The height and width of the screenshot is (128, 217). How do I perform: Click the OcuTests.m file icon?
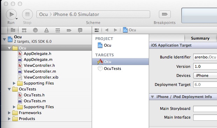click(x=20, y=101)
